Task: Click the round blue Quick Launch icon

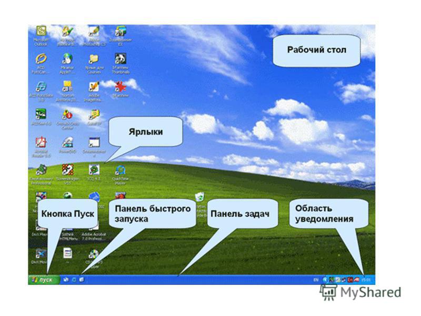Action: pyautogui.click(x=74, y=280)
